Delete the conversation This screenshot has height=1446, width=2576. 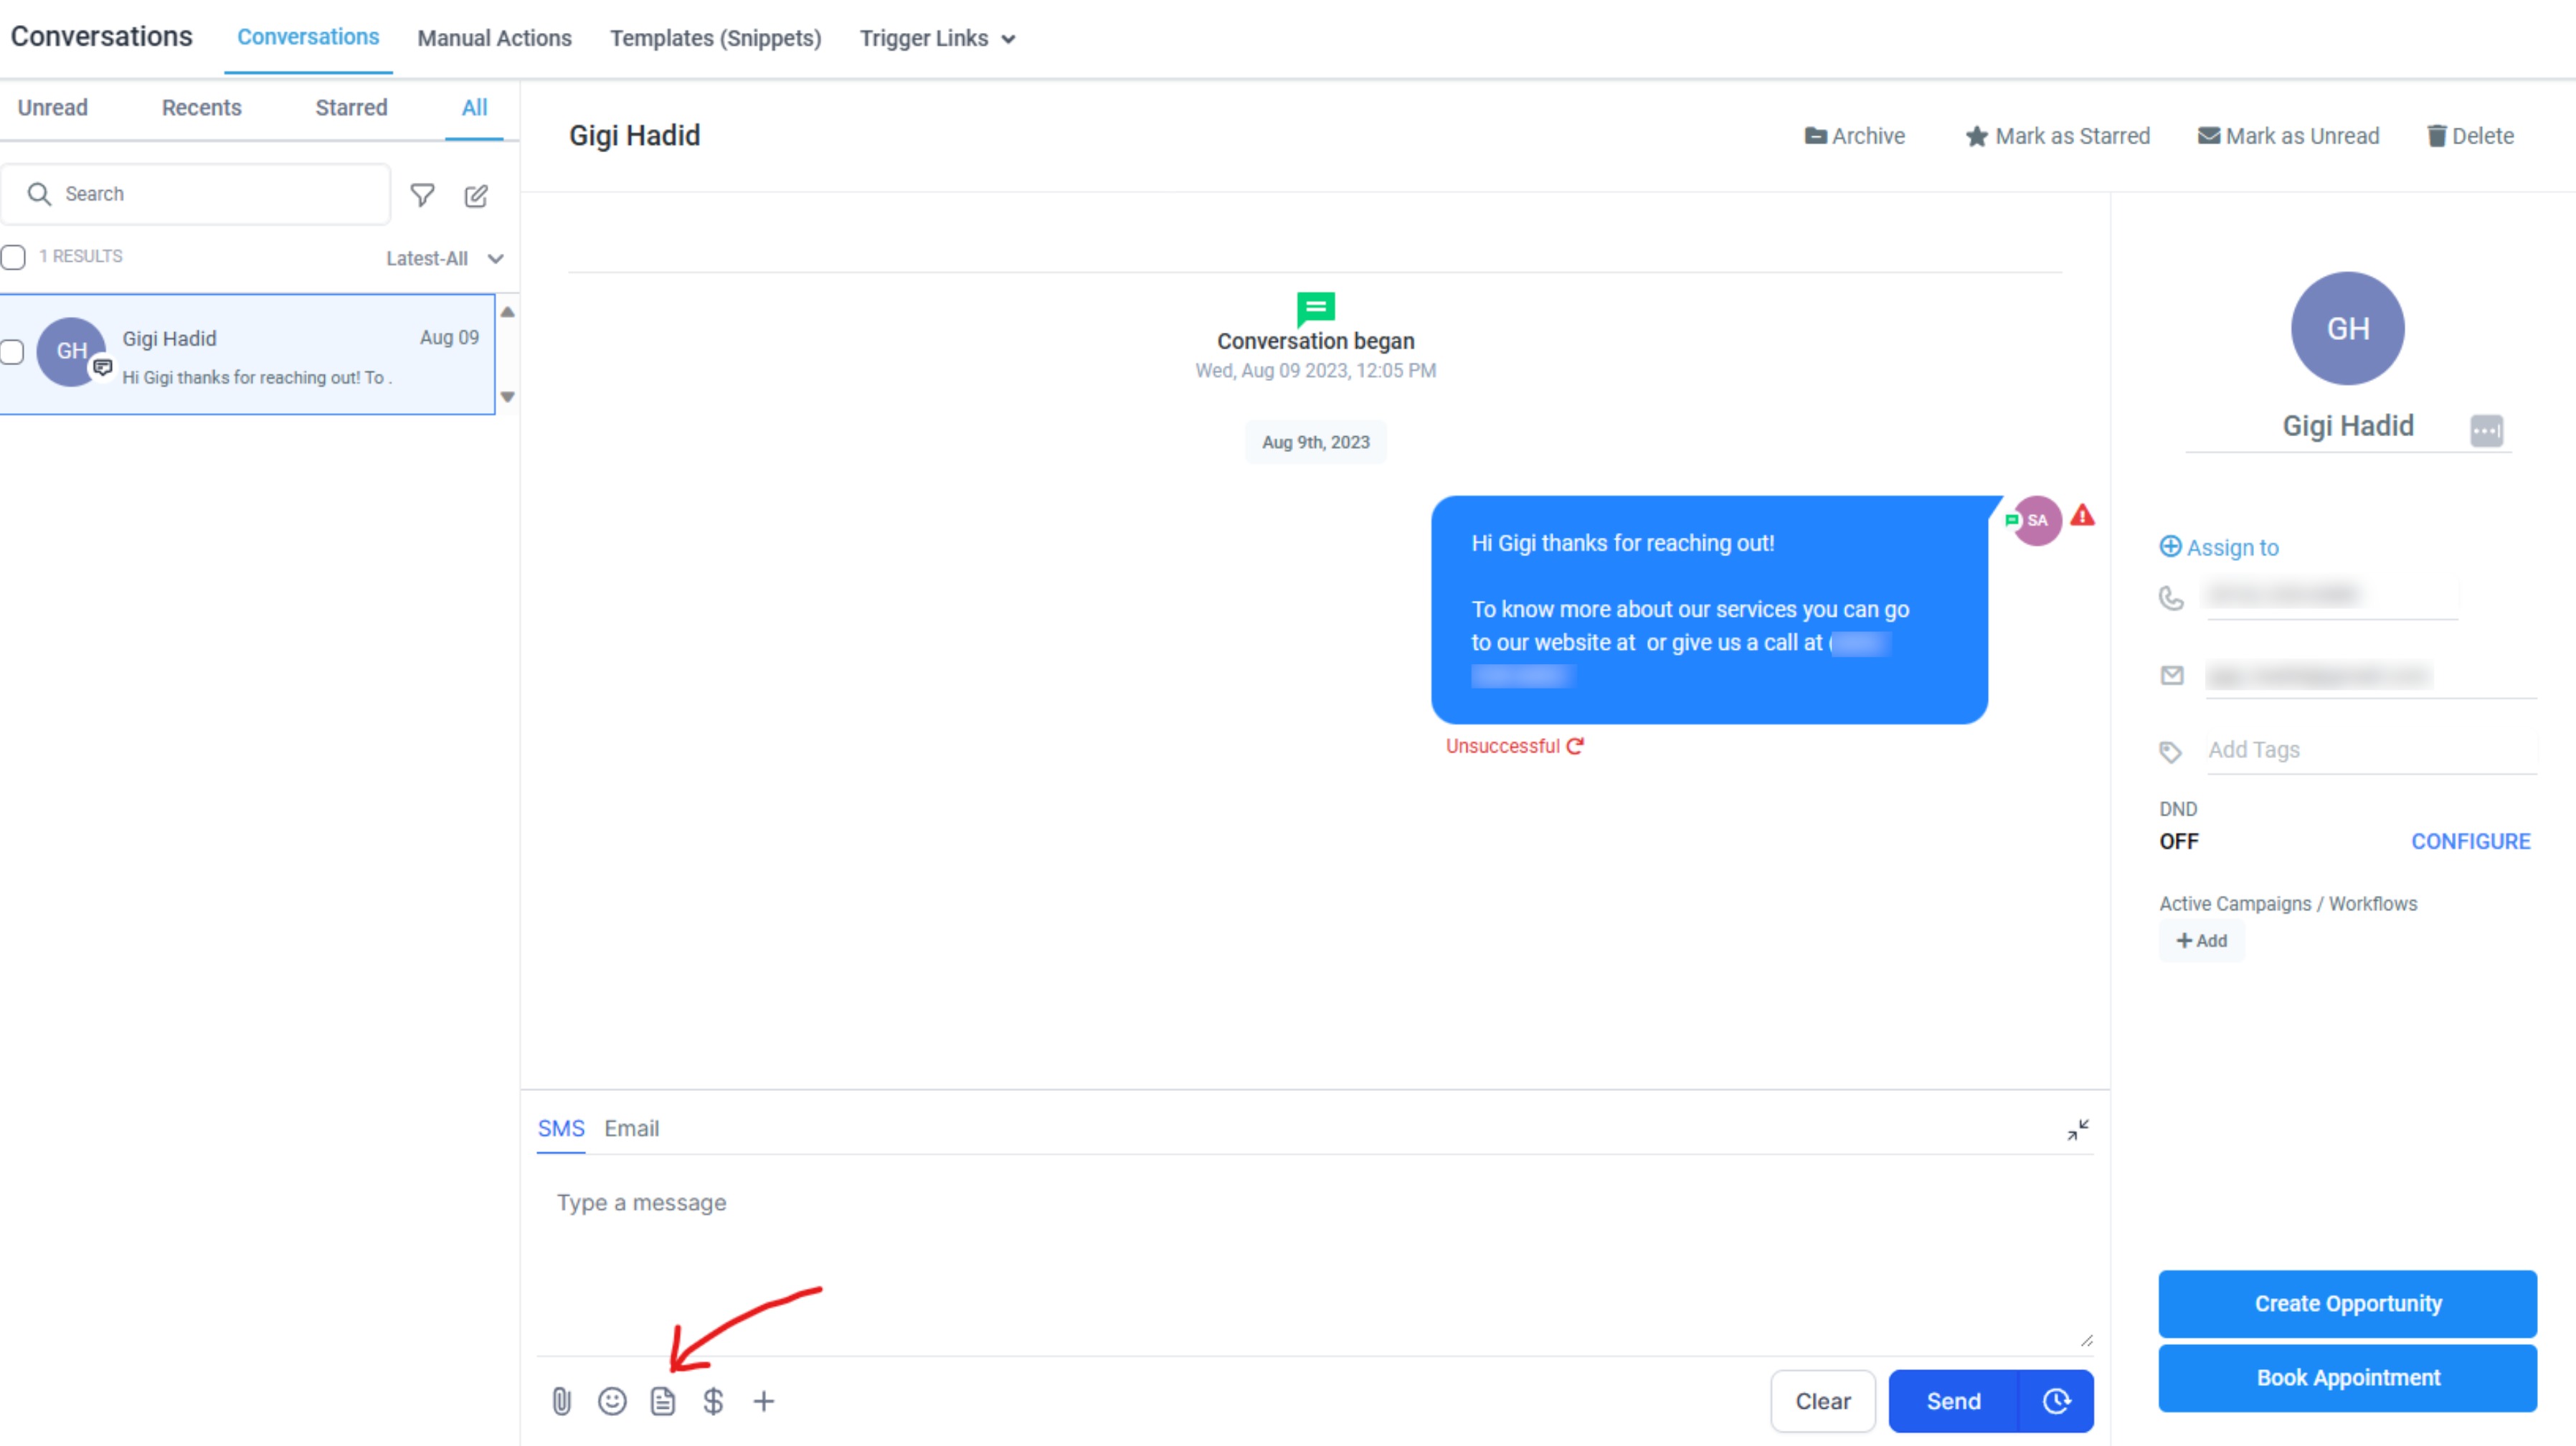tap(2470, 136)
